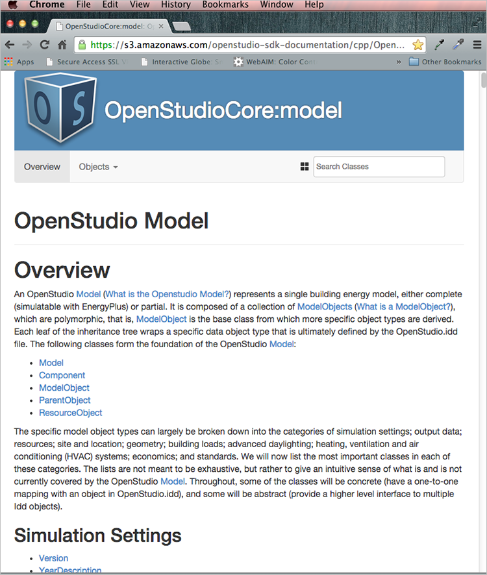Click the black eyedropper extension icon
This screenshot has width=487, height=575.
point(440,45)
